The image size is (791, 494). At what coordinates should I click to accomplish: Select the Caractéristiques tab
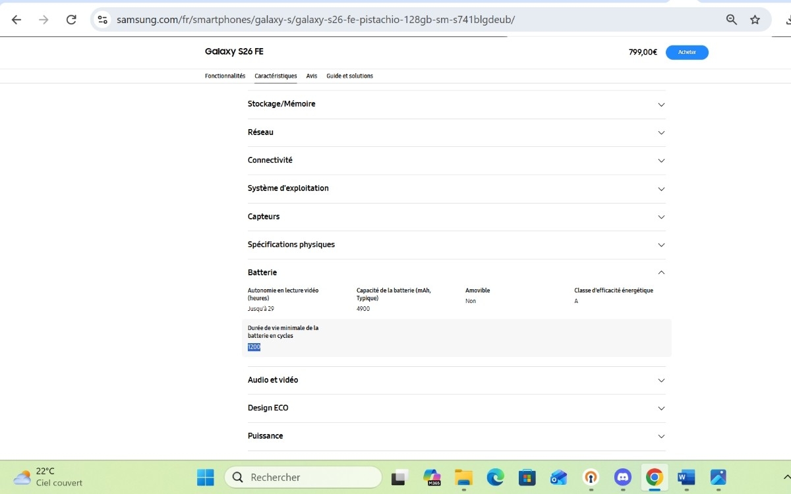[x=276, y=76]
